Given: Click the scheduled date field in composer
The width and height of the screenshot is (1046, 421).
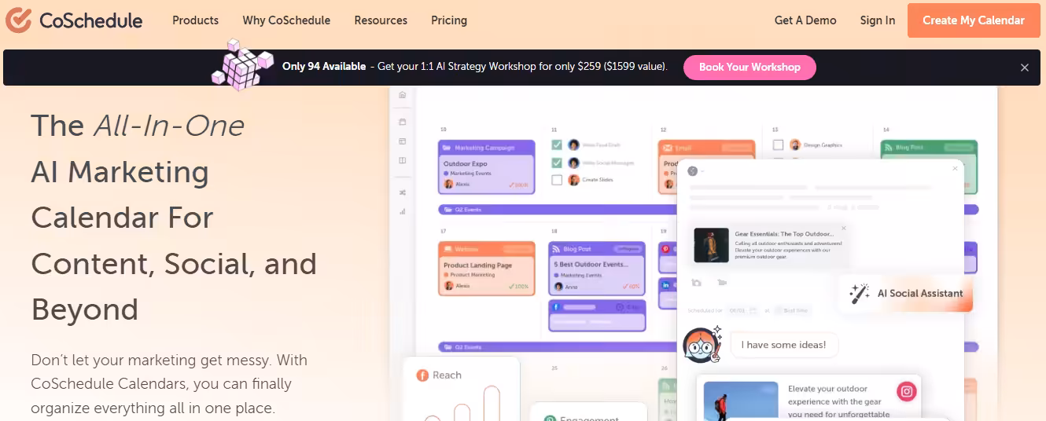Looking at the screenshot, I should tap(742, 310).
